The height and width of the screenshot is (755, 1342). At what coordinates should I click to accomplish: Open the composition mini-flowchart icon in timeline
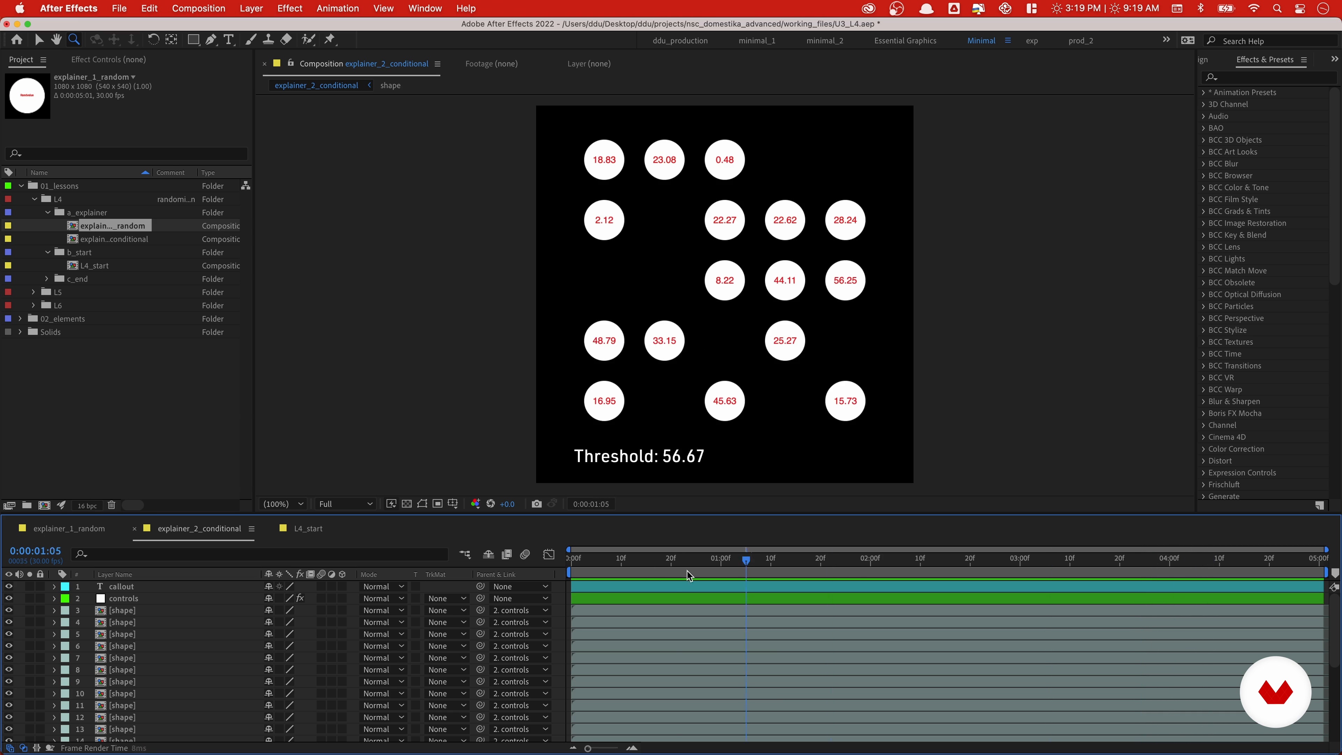(465, 554)
